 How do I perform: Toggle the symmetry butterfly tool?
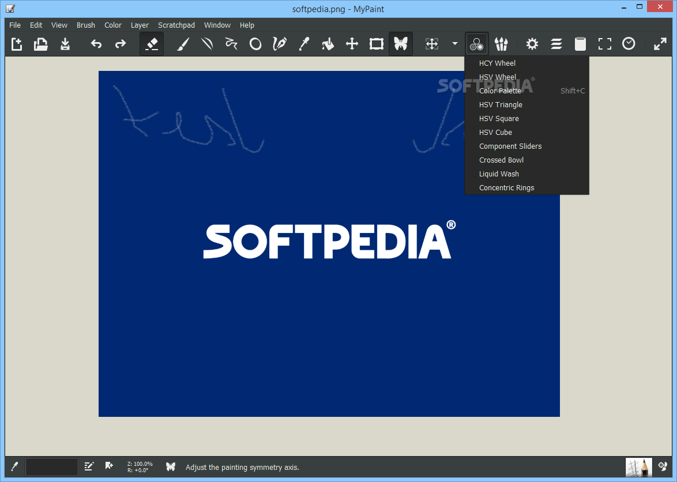[x=401, y=44]
